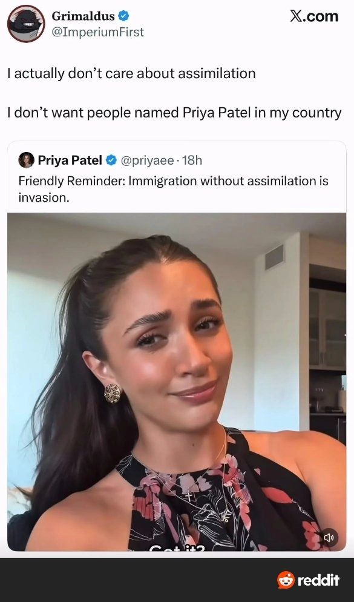Open Priya Patel's small avatar in the quoted post

[26, 160]
